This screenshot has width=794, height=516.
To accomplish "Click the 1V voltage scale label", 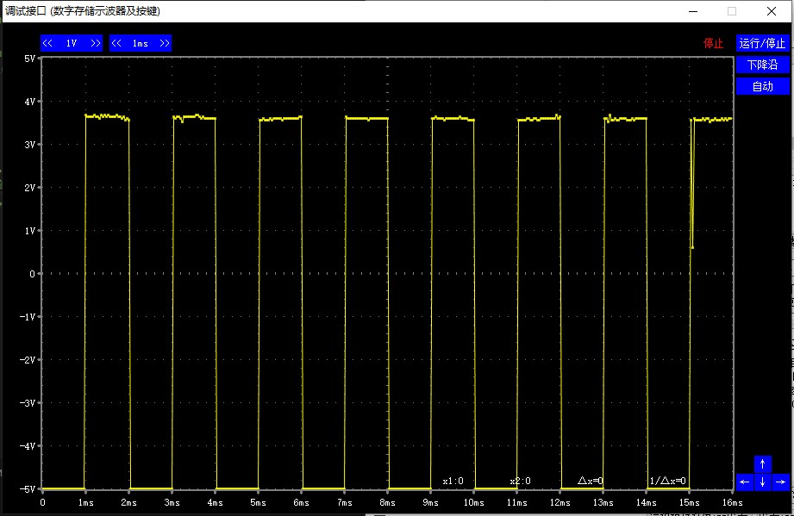I will (72, 43).
